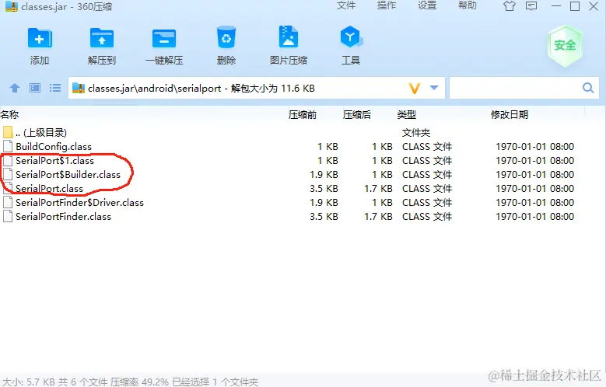Open the 设置 menu
The image size is (606, 387).
click(x=427, y=5)
